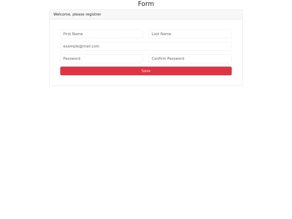Click the field right of First Name
Viewport: 292px width, 219px height.
tap(190, 34)
